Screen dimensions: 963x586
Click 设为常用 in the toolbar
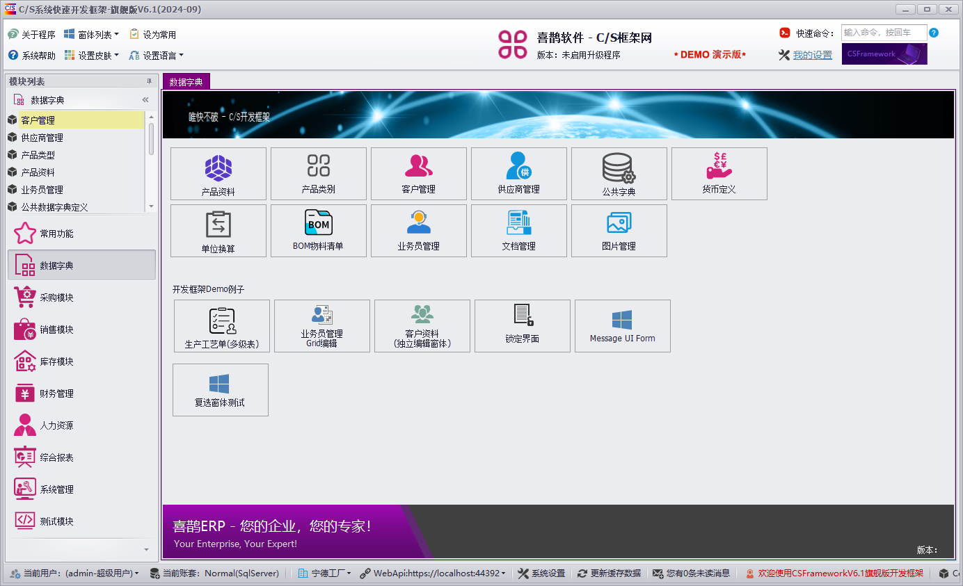152,35
